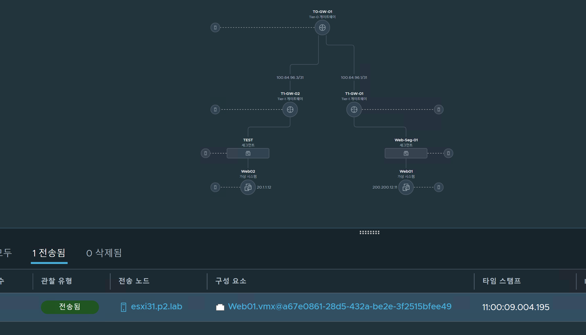Select the T1-GW-02 Tier-1 gateway node

click(x=290, y=109)
